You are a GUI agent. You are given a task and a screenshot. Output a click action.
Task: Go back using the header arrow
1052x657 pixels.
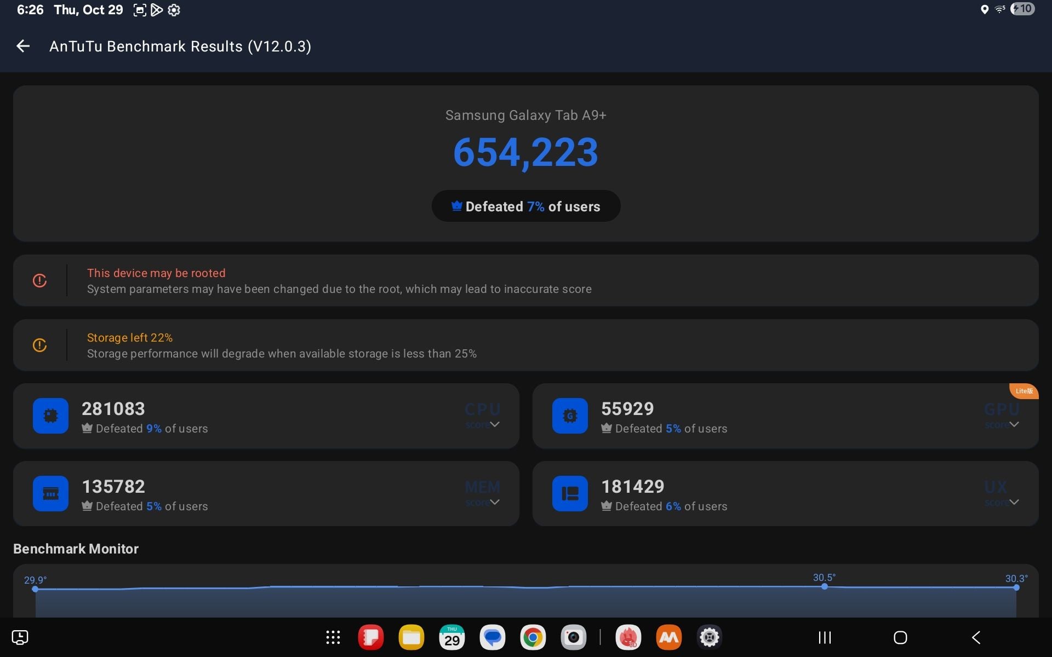(23, 46)
